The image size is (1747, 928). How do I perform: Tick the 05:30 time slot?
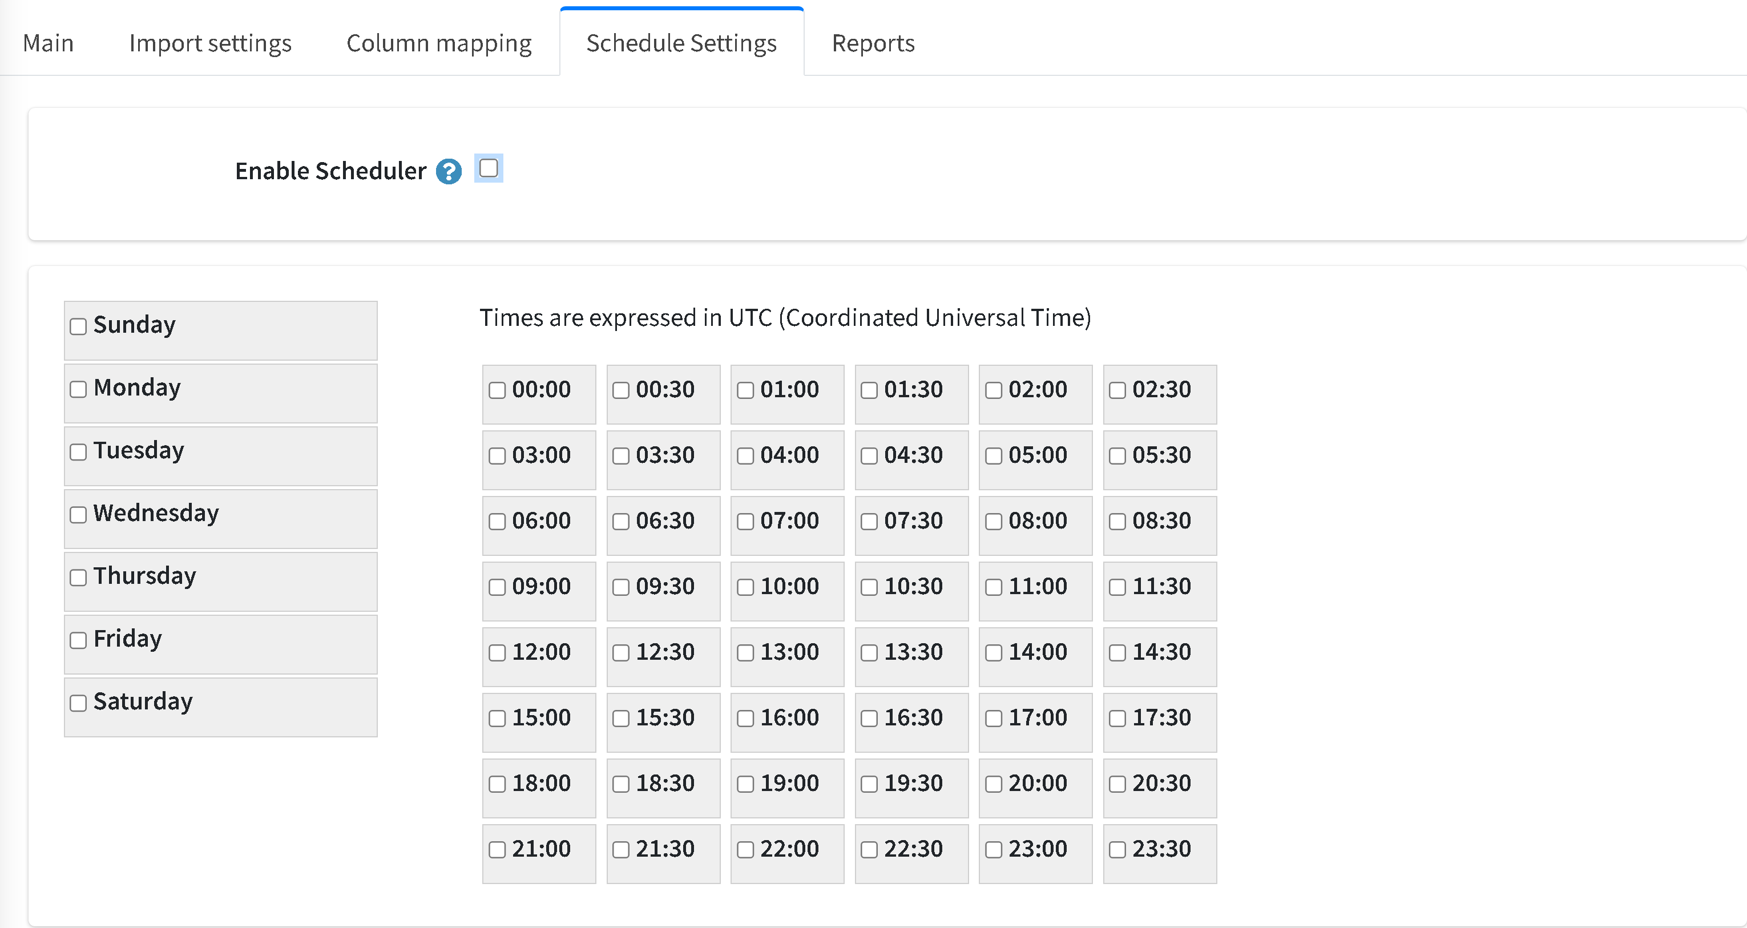(x=1117, y=456)
